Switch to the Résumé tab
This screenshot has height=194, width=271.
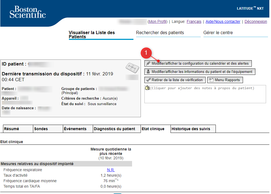pos(18,129)
